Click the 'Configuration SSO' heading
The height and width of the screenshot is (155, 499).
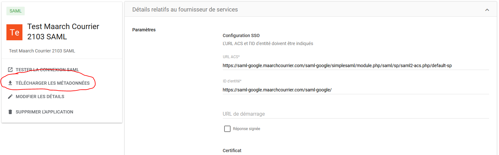click(x=241, y=35)
